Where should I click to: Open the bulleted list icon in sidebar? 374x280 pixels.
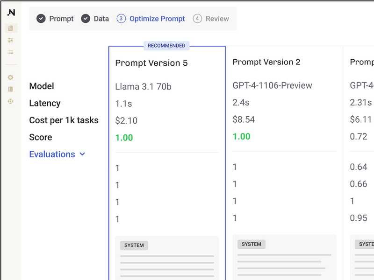point(11,52)
